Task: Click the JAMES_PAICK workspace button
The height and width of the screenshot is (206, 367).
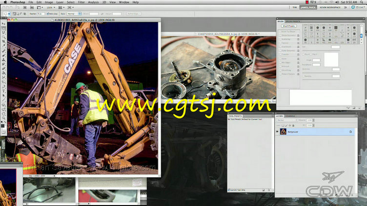Action: 308,7
